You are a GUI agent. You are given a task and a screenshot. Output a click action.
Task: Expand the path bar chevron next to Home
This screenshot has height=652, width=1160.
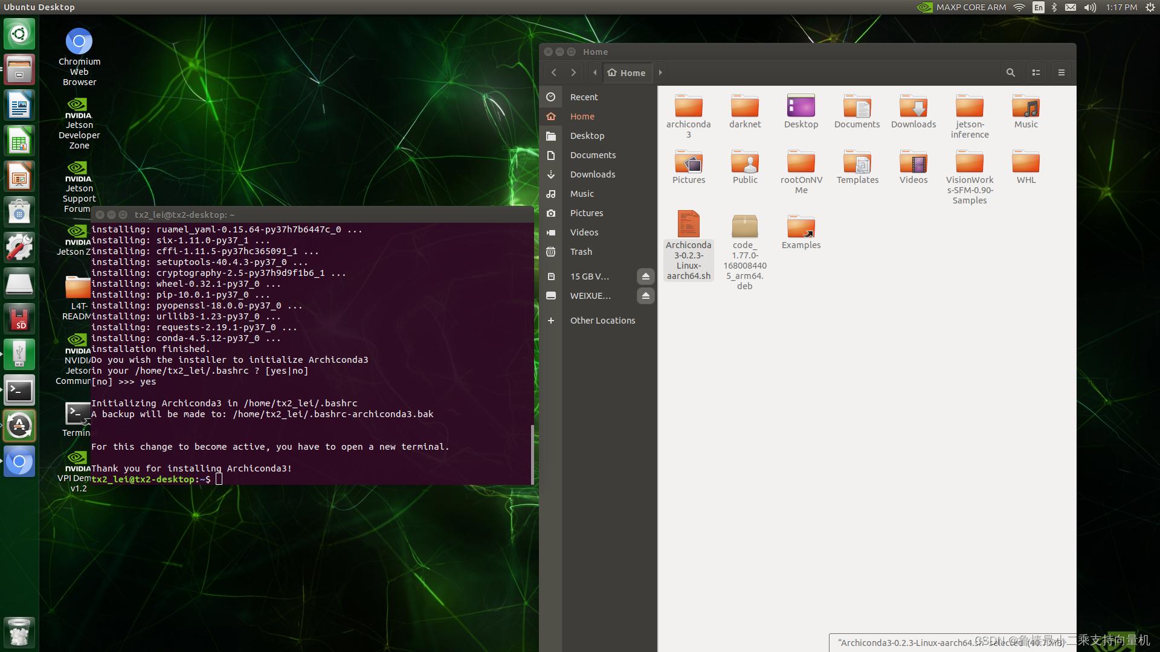659,72
